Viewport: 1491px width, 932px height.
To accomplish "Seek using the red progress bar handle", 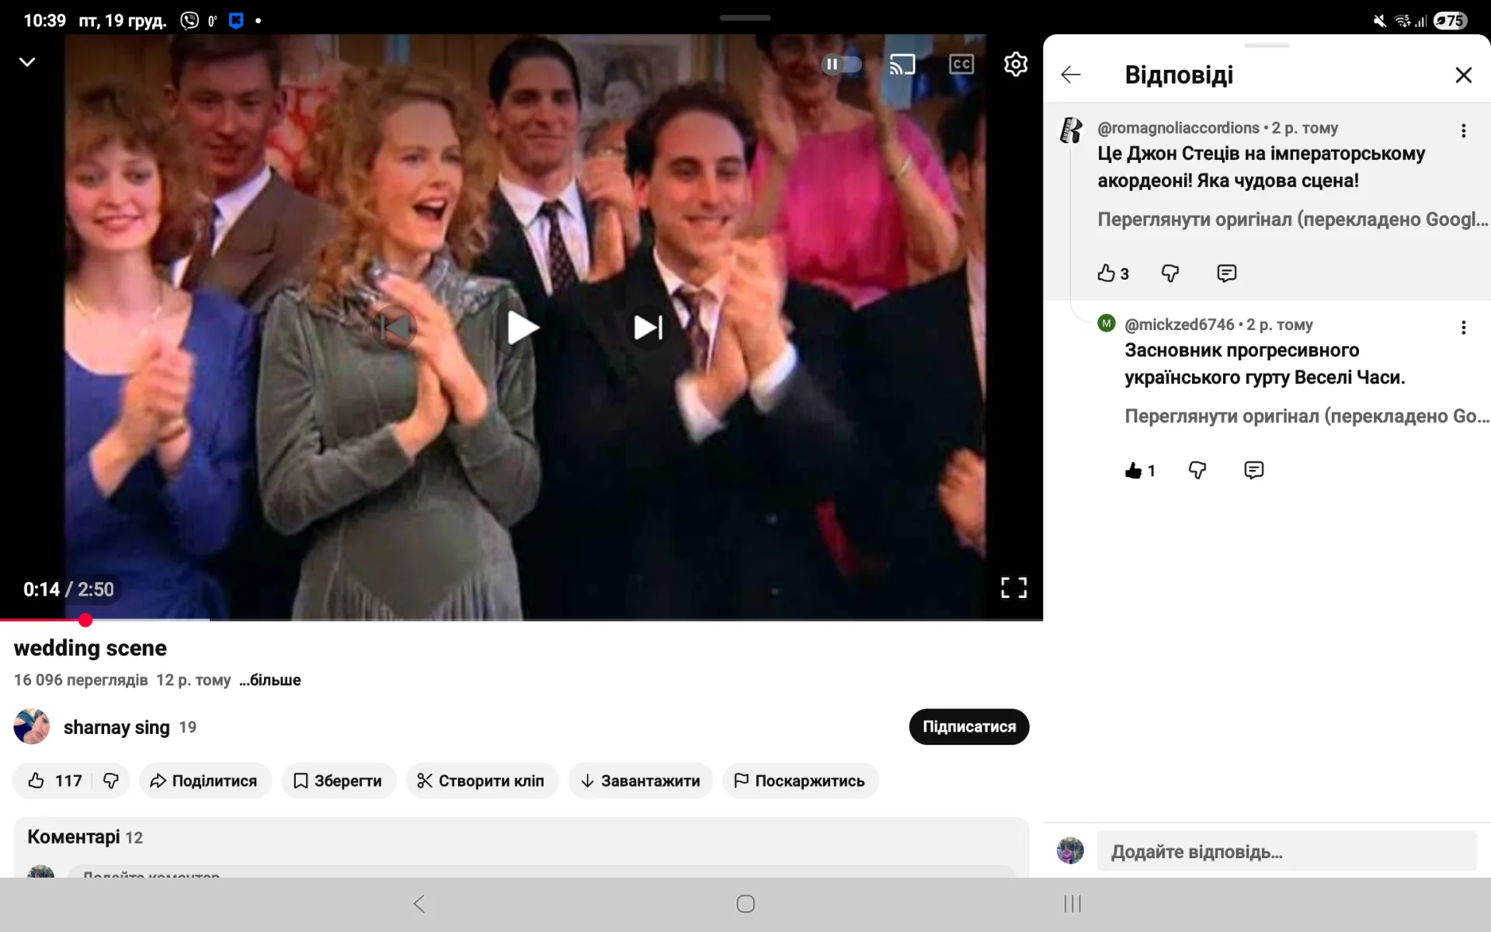I will click(x=85, y=620).
